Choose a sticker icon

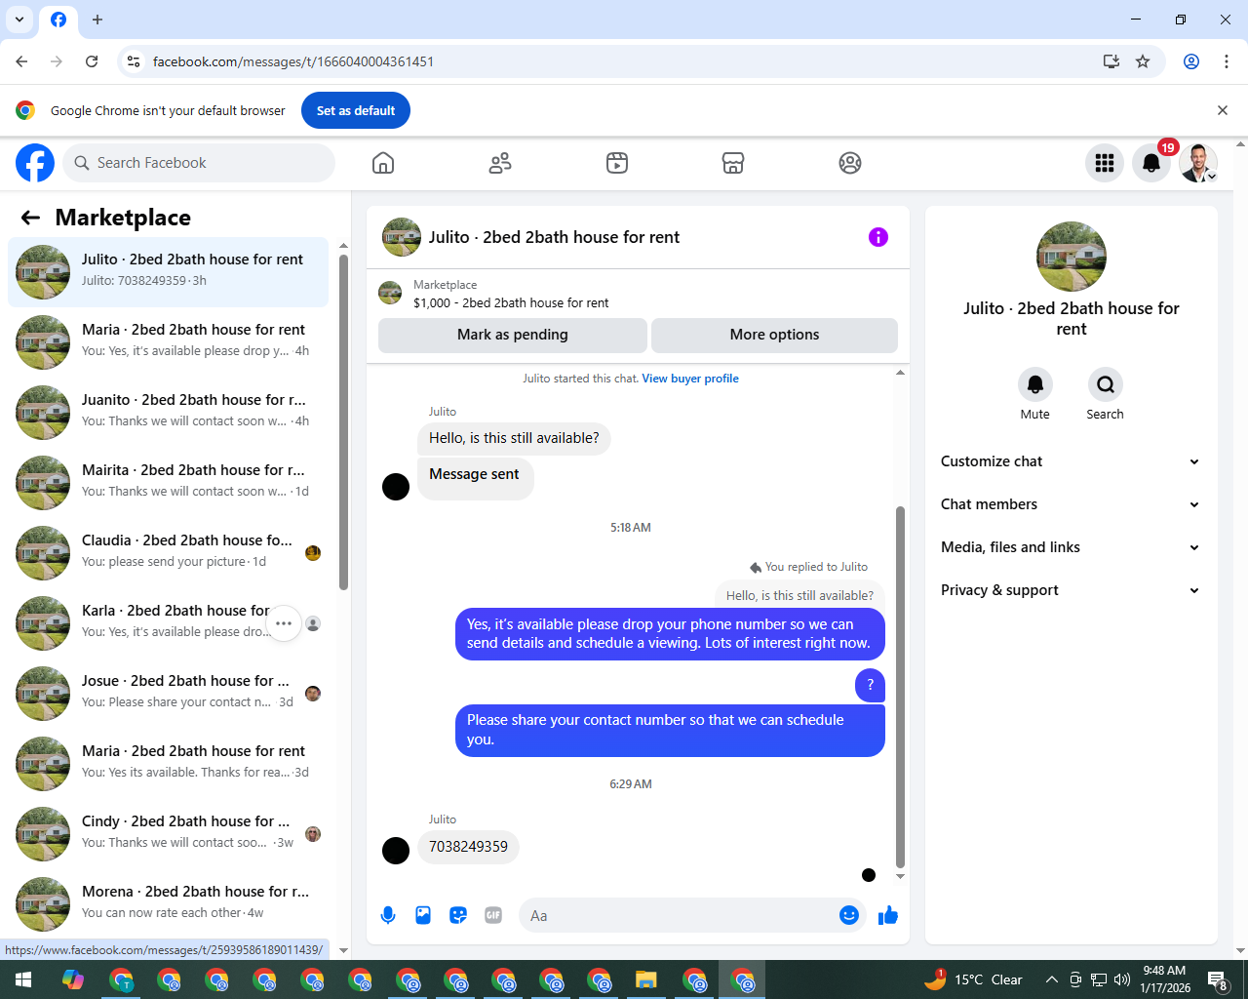(458, 915)
